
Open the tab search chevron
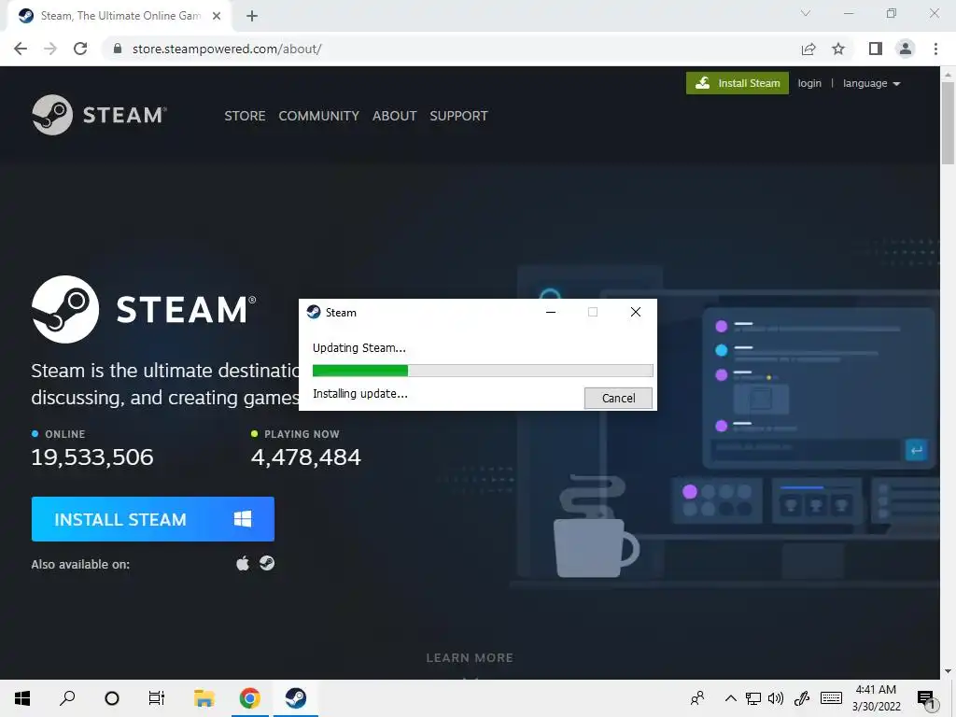806,13
